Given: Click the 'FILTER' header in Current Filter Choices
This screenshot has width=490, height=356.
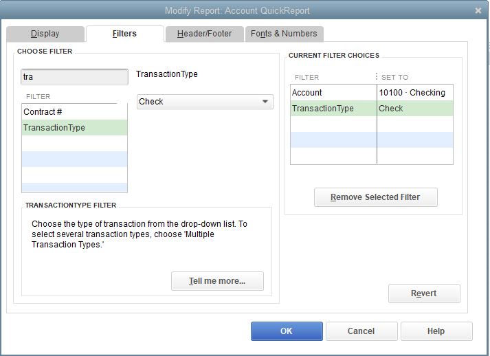Looking at the screenshot, I should click(307, 77).
